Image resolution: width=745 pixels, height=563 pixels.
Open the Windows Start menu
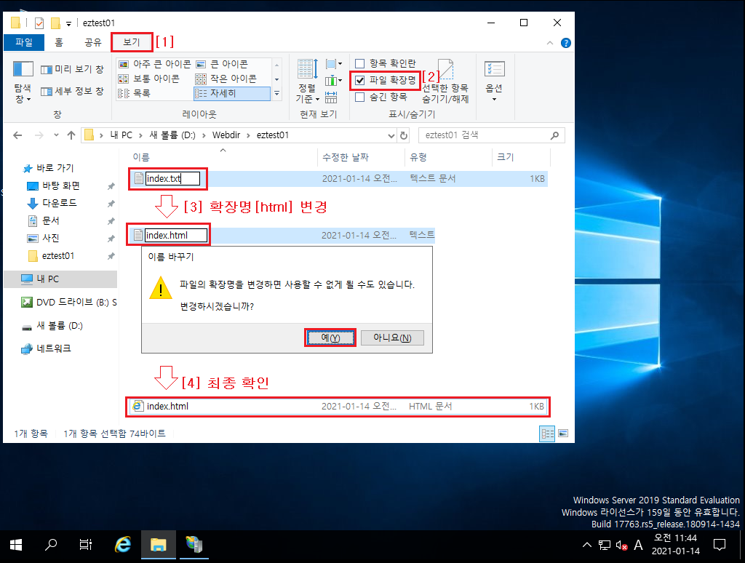(16, 545)
